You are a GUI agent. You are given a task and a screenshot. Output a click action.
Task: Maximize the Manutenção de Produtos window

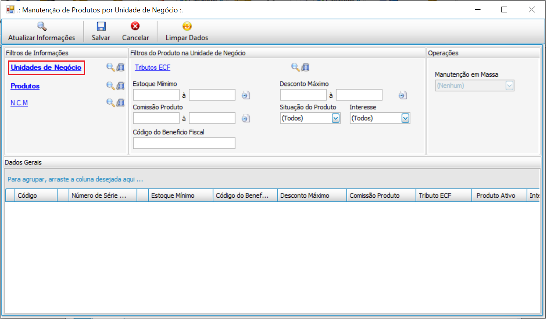(504, 10)
